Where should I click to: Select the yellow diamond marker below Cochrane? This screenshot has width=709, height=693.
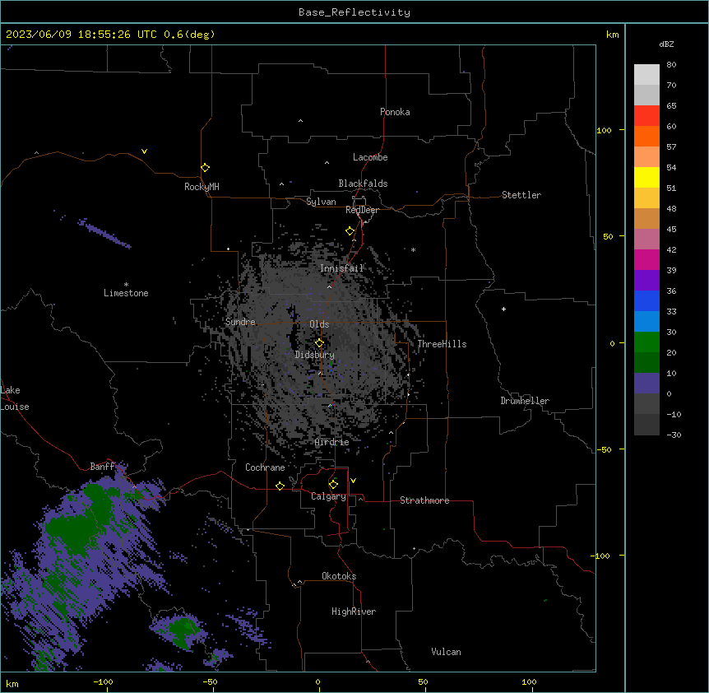[280, 486]
